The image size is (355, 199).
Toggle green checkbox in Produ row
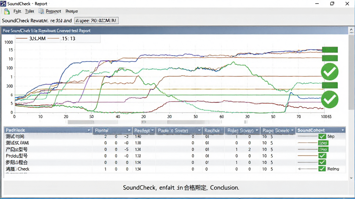point(322,156)
